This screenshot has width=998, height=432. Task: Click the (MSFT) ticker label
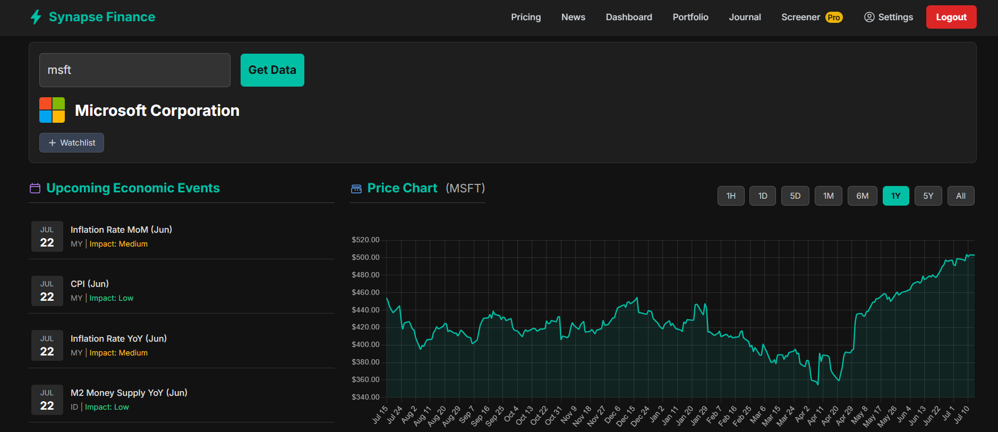tap(465, 188)
